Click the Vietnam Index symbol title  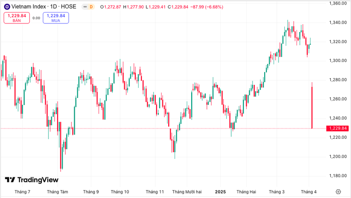coord(43,7)
